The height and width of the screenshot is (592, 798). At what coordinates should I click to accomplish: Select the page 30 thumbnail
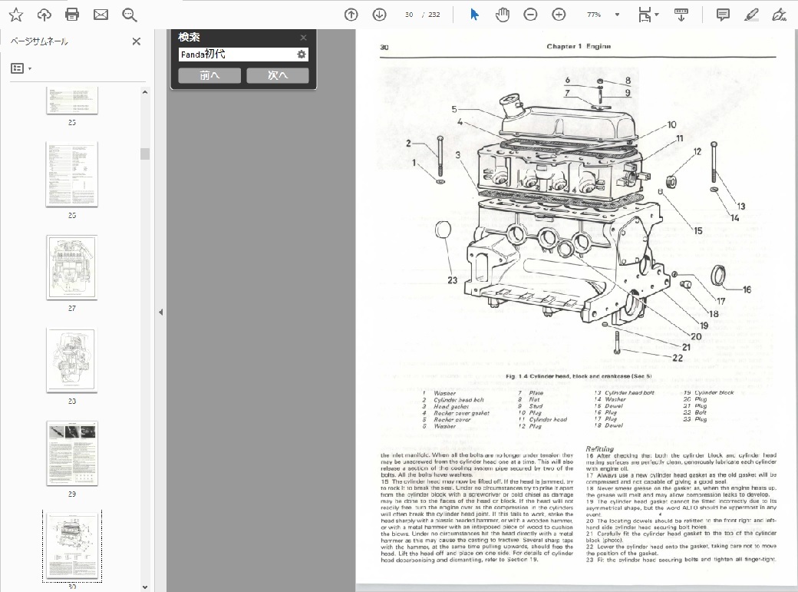click(72, 546)
